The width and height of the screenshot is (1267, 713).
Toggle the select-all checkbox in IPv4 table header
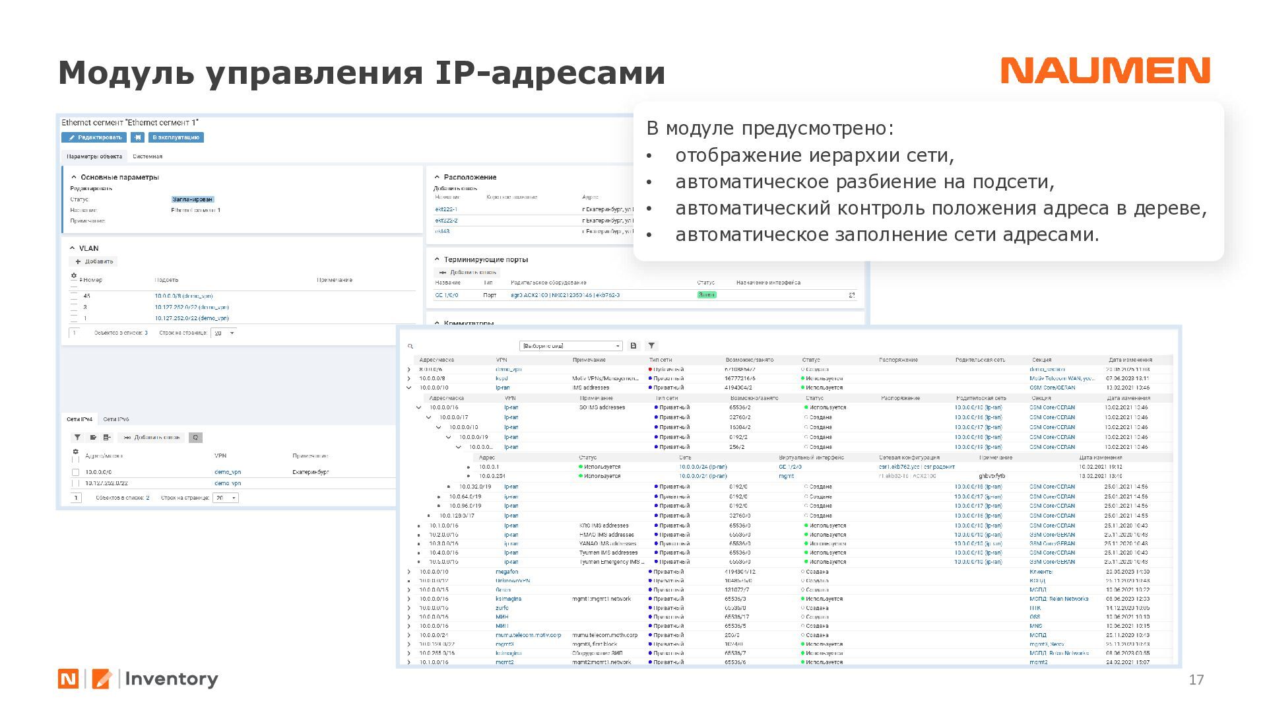(x=75, y=459)
